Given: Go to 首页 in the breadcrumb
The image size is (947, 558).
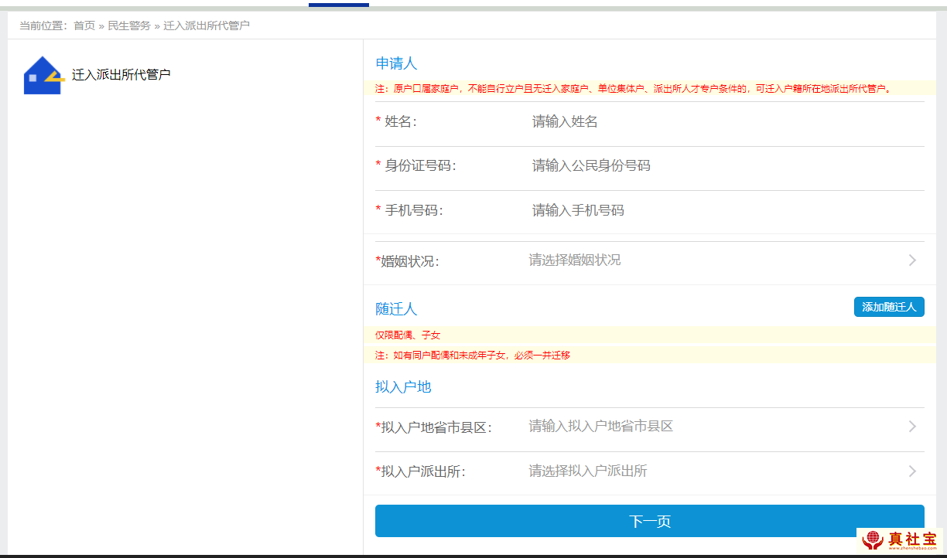Looking at the screenshot, I should pos(84,26).
